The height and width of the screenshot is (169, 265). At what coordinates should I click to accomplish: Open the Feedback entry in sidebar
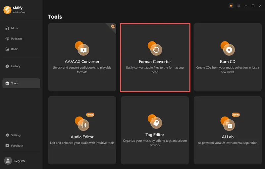coord(21,146)
